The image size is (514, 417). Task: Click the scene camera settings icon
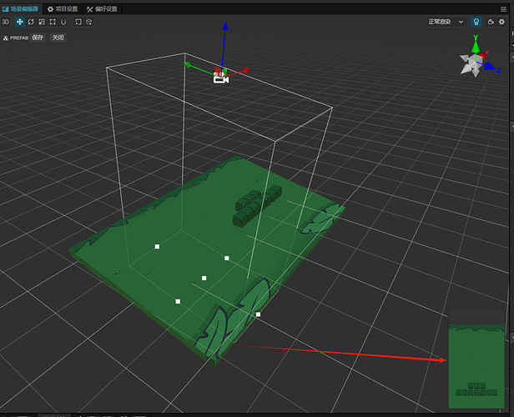491,22
